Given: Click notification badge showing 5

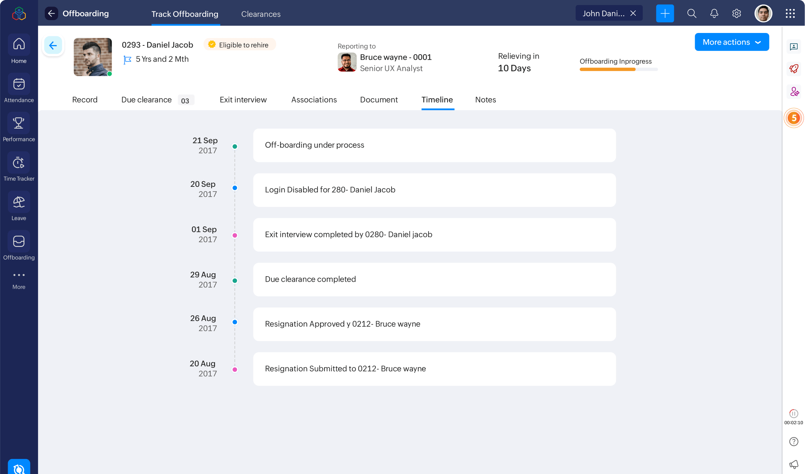Looking at the screenshot, I should point(794,118).
